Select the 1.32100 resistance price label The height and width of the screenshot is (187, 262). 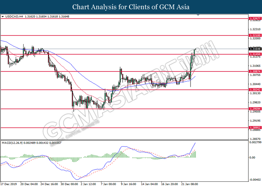click(x=255, y=36)
